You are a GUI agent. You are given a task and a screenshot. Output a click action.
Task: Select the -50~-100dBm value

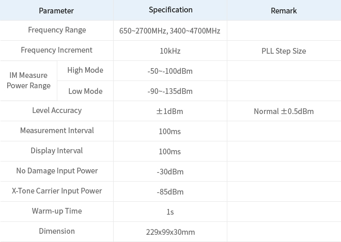pyautogui.click(x=170, y=71)
